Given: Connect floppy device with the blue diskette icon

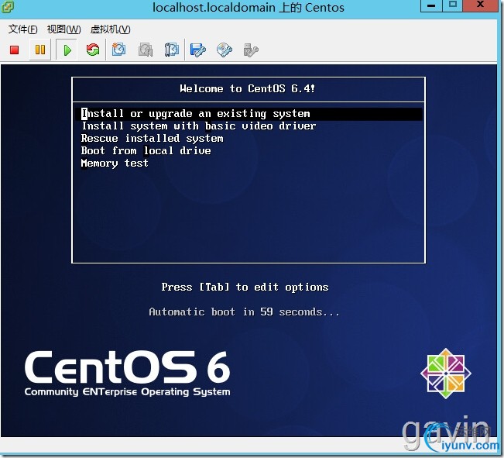Looking at the screenshot, I should click(x=197, y=50).
